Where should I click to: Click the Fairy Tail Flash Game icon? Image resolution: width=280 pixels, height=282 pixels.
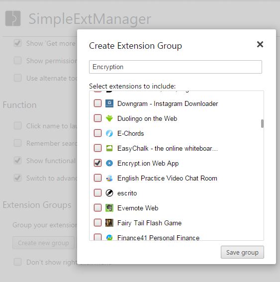coord(109,223)
